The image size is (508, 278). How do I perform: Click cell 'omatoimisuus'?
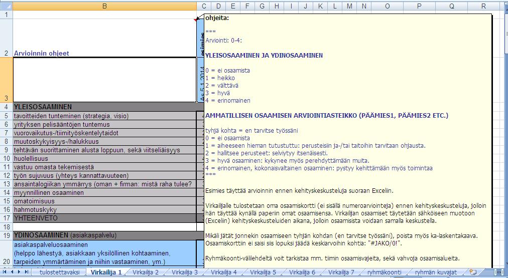pyautogui.click(x=104, y=201)
